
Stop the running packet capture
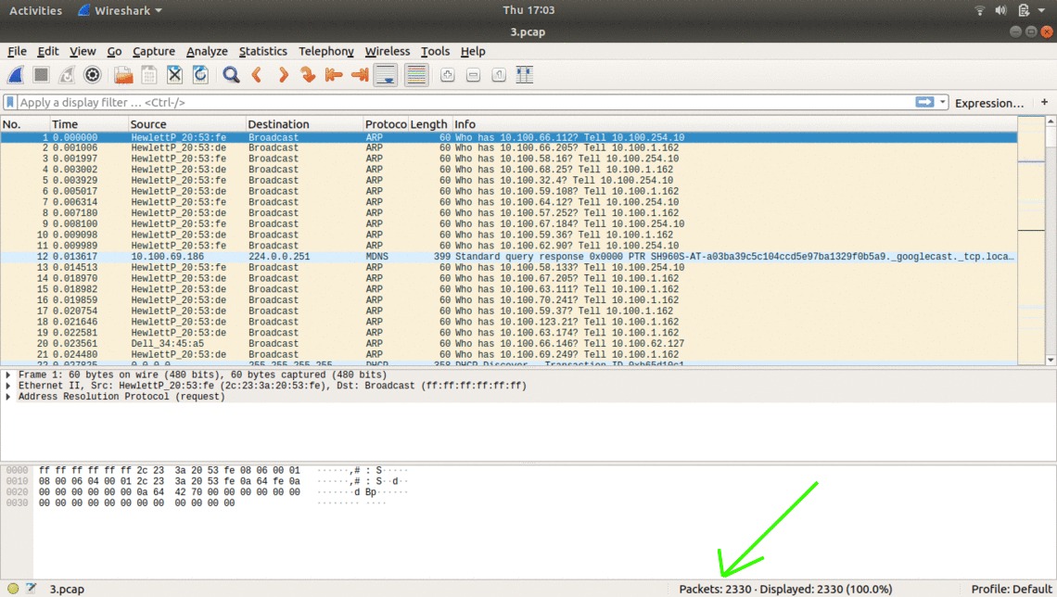tap(41, 75)
